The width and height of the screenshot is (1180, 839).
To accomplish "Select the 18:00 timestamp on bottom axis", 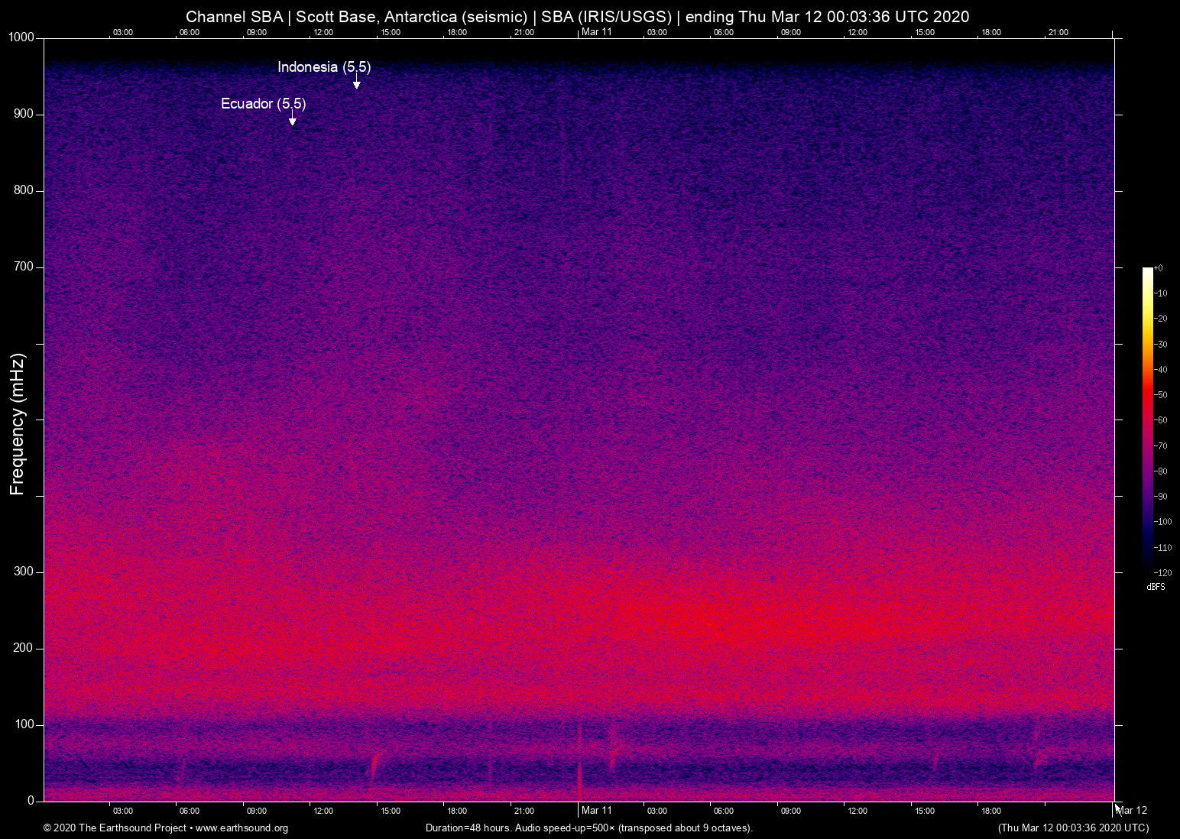I will (x=456, y=811).
